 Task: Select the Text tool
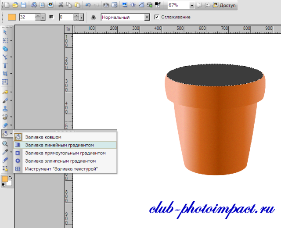point(5,65)
